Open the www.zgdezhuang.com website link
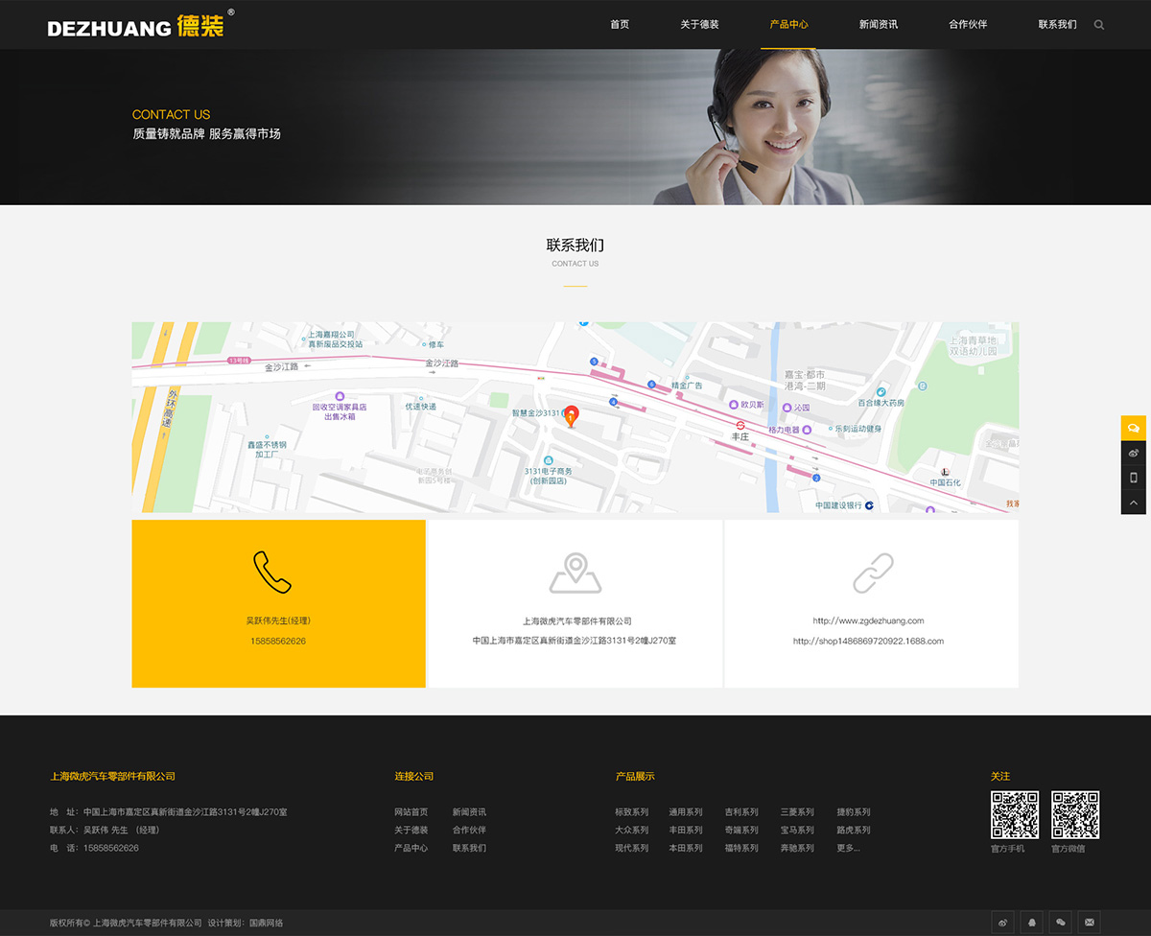Viewport: 1151px width, 936px height. pos(868,620)
